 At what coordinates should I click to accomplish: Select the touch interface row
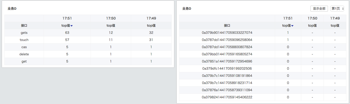click(x=24, y=40)
